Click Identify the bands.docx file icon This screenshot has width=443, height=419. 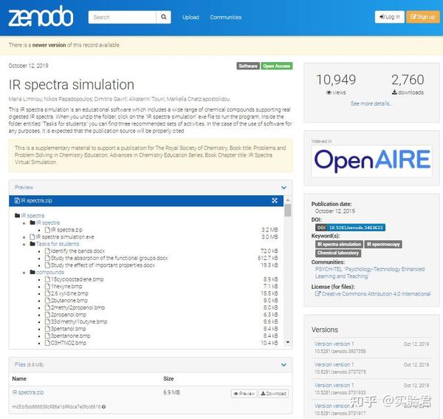(x=47, y=251)
